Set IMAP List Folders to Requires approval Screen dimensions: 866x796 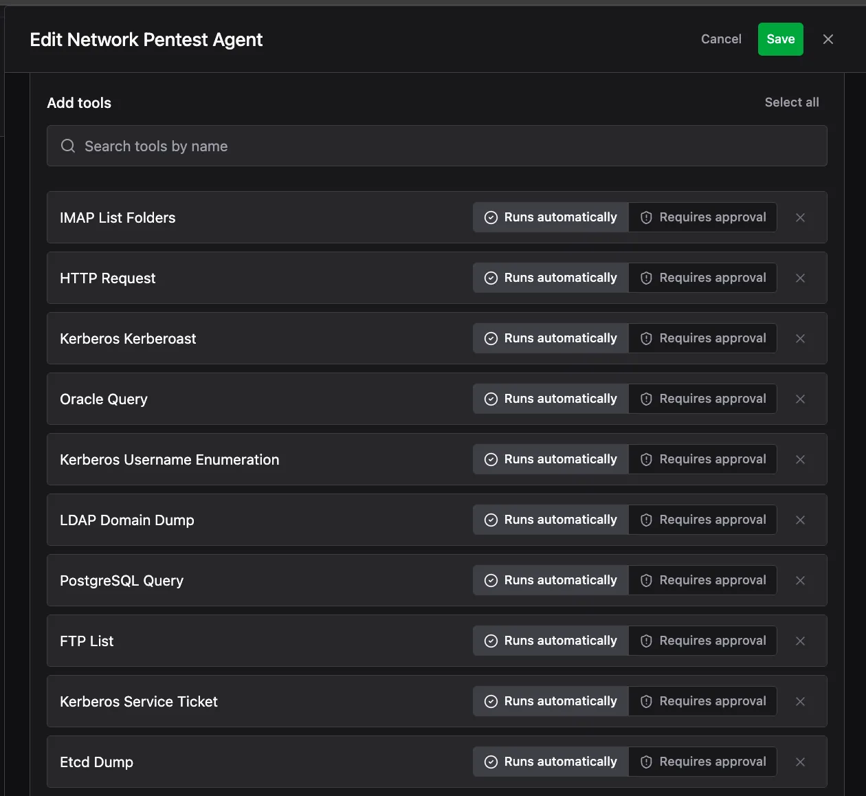coord(702,217)
